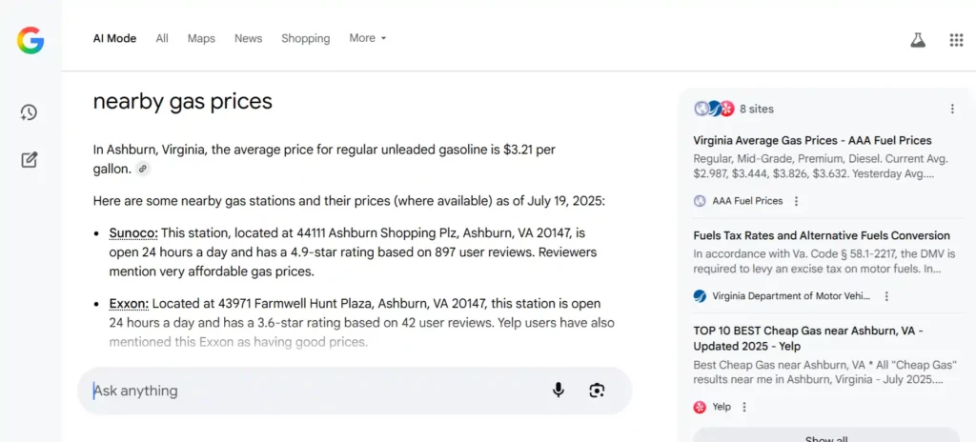Open the Exxon station link
The height and width of the screenshot is (442, 976).
tap(129, 304)
